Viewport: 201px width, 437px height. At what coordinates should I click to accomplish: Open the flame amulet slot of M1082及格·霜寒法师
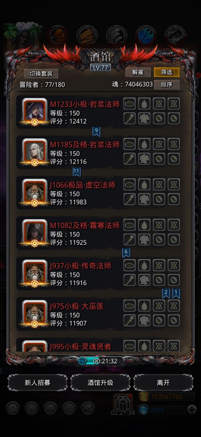point(144,225)
